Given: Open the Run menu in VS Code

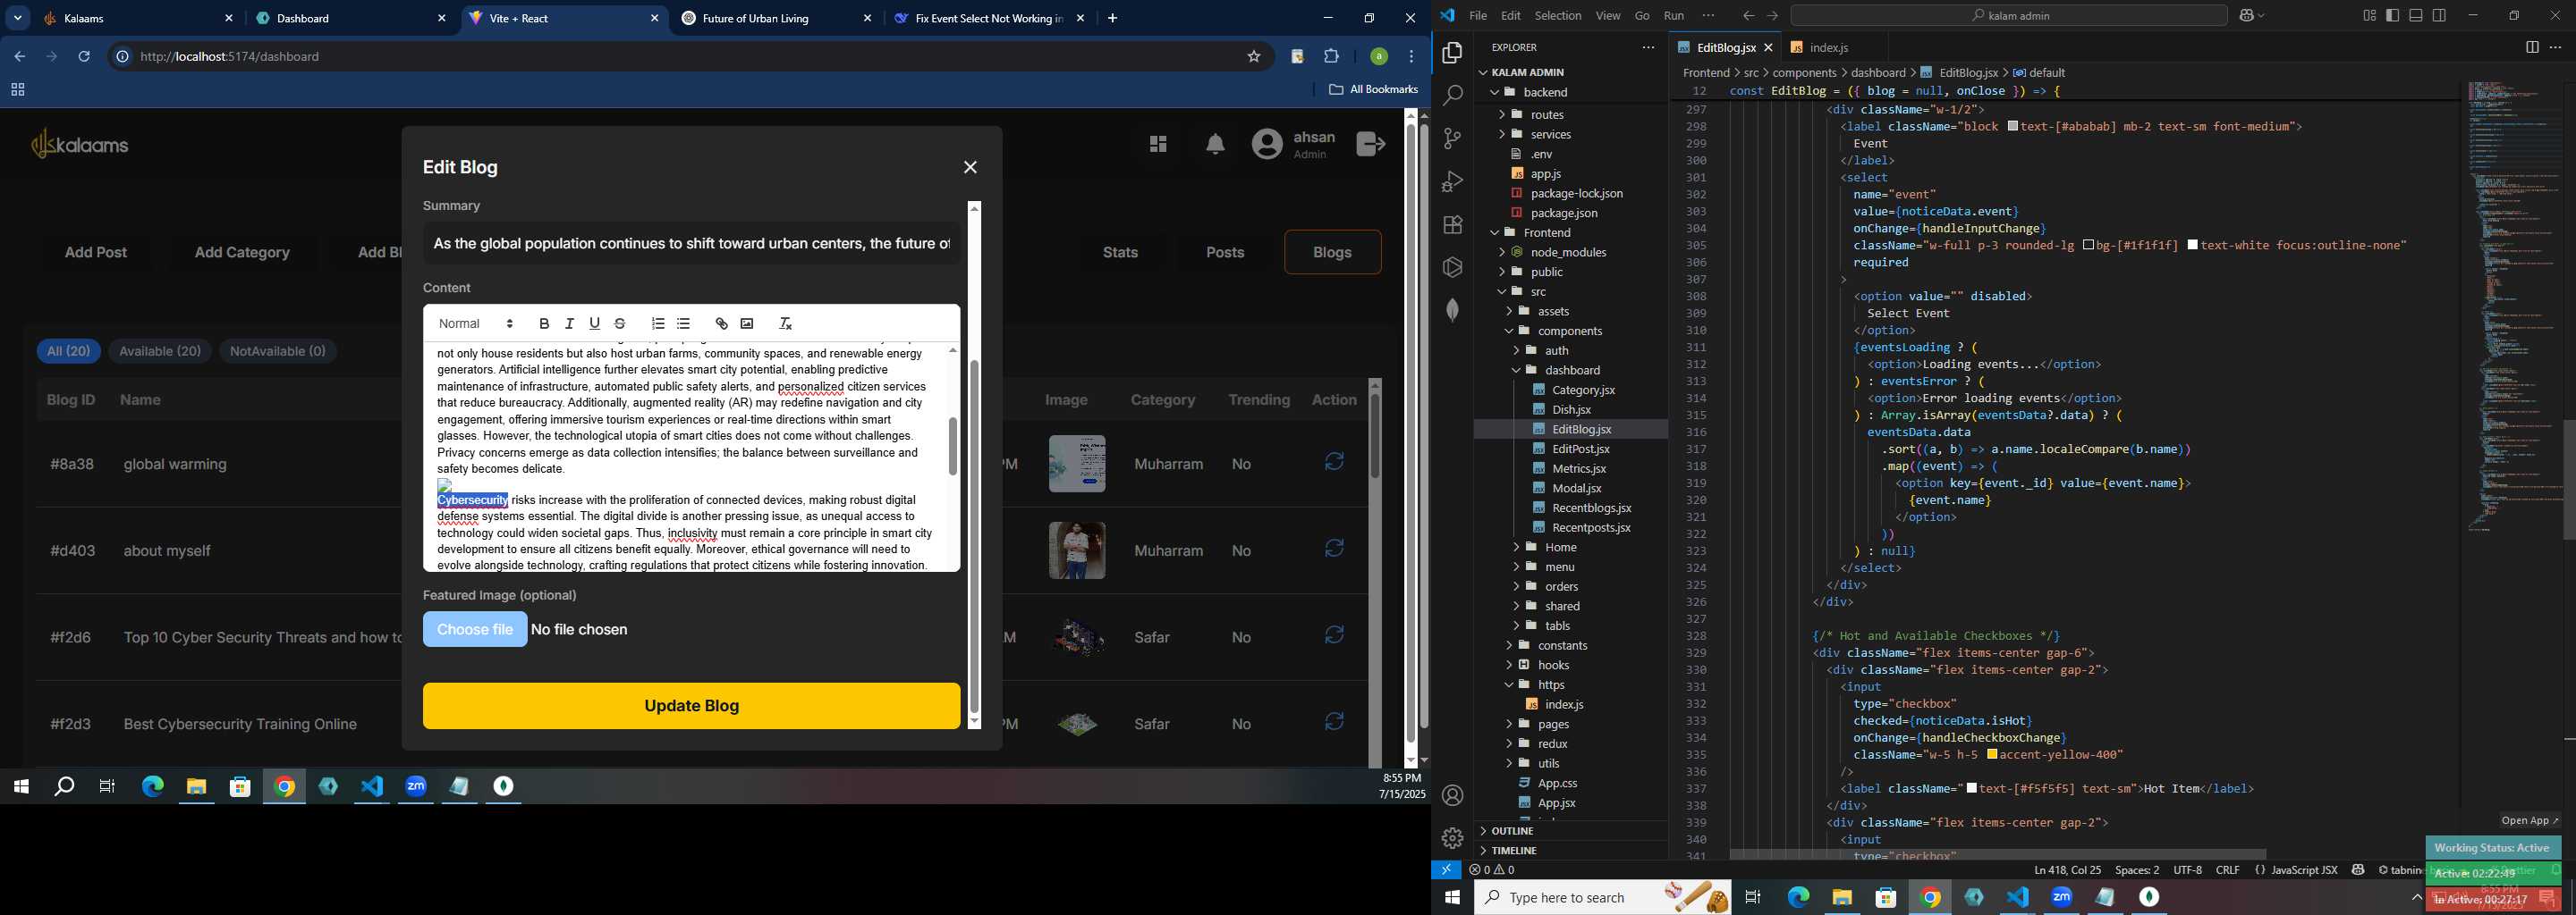Looking at the screenshot, I should [x=1674, y=16].
